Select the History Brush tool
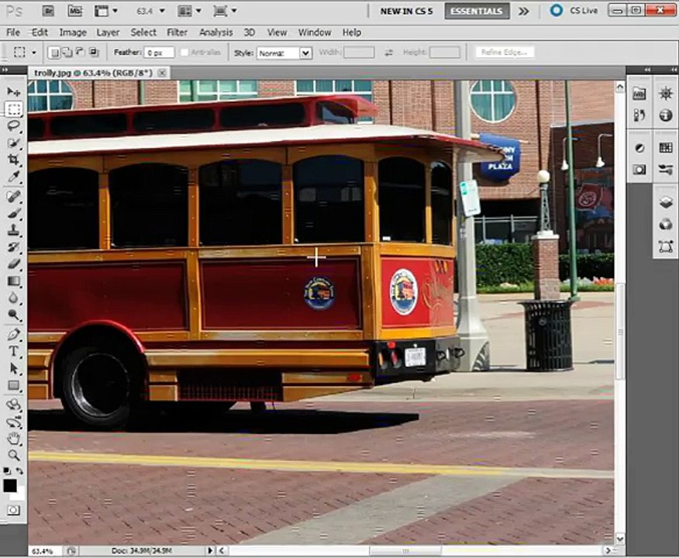This screenshot has width=679, height=558. click(x=13, y=246)
